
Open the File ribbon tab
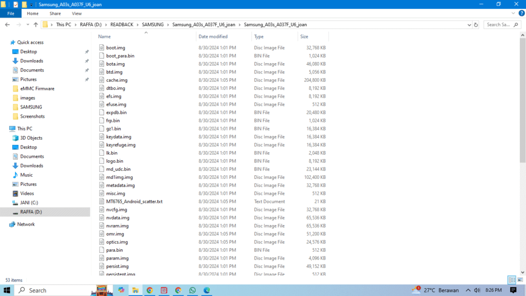pyautogui.click(x=11, y=13)
